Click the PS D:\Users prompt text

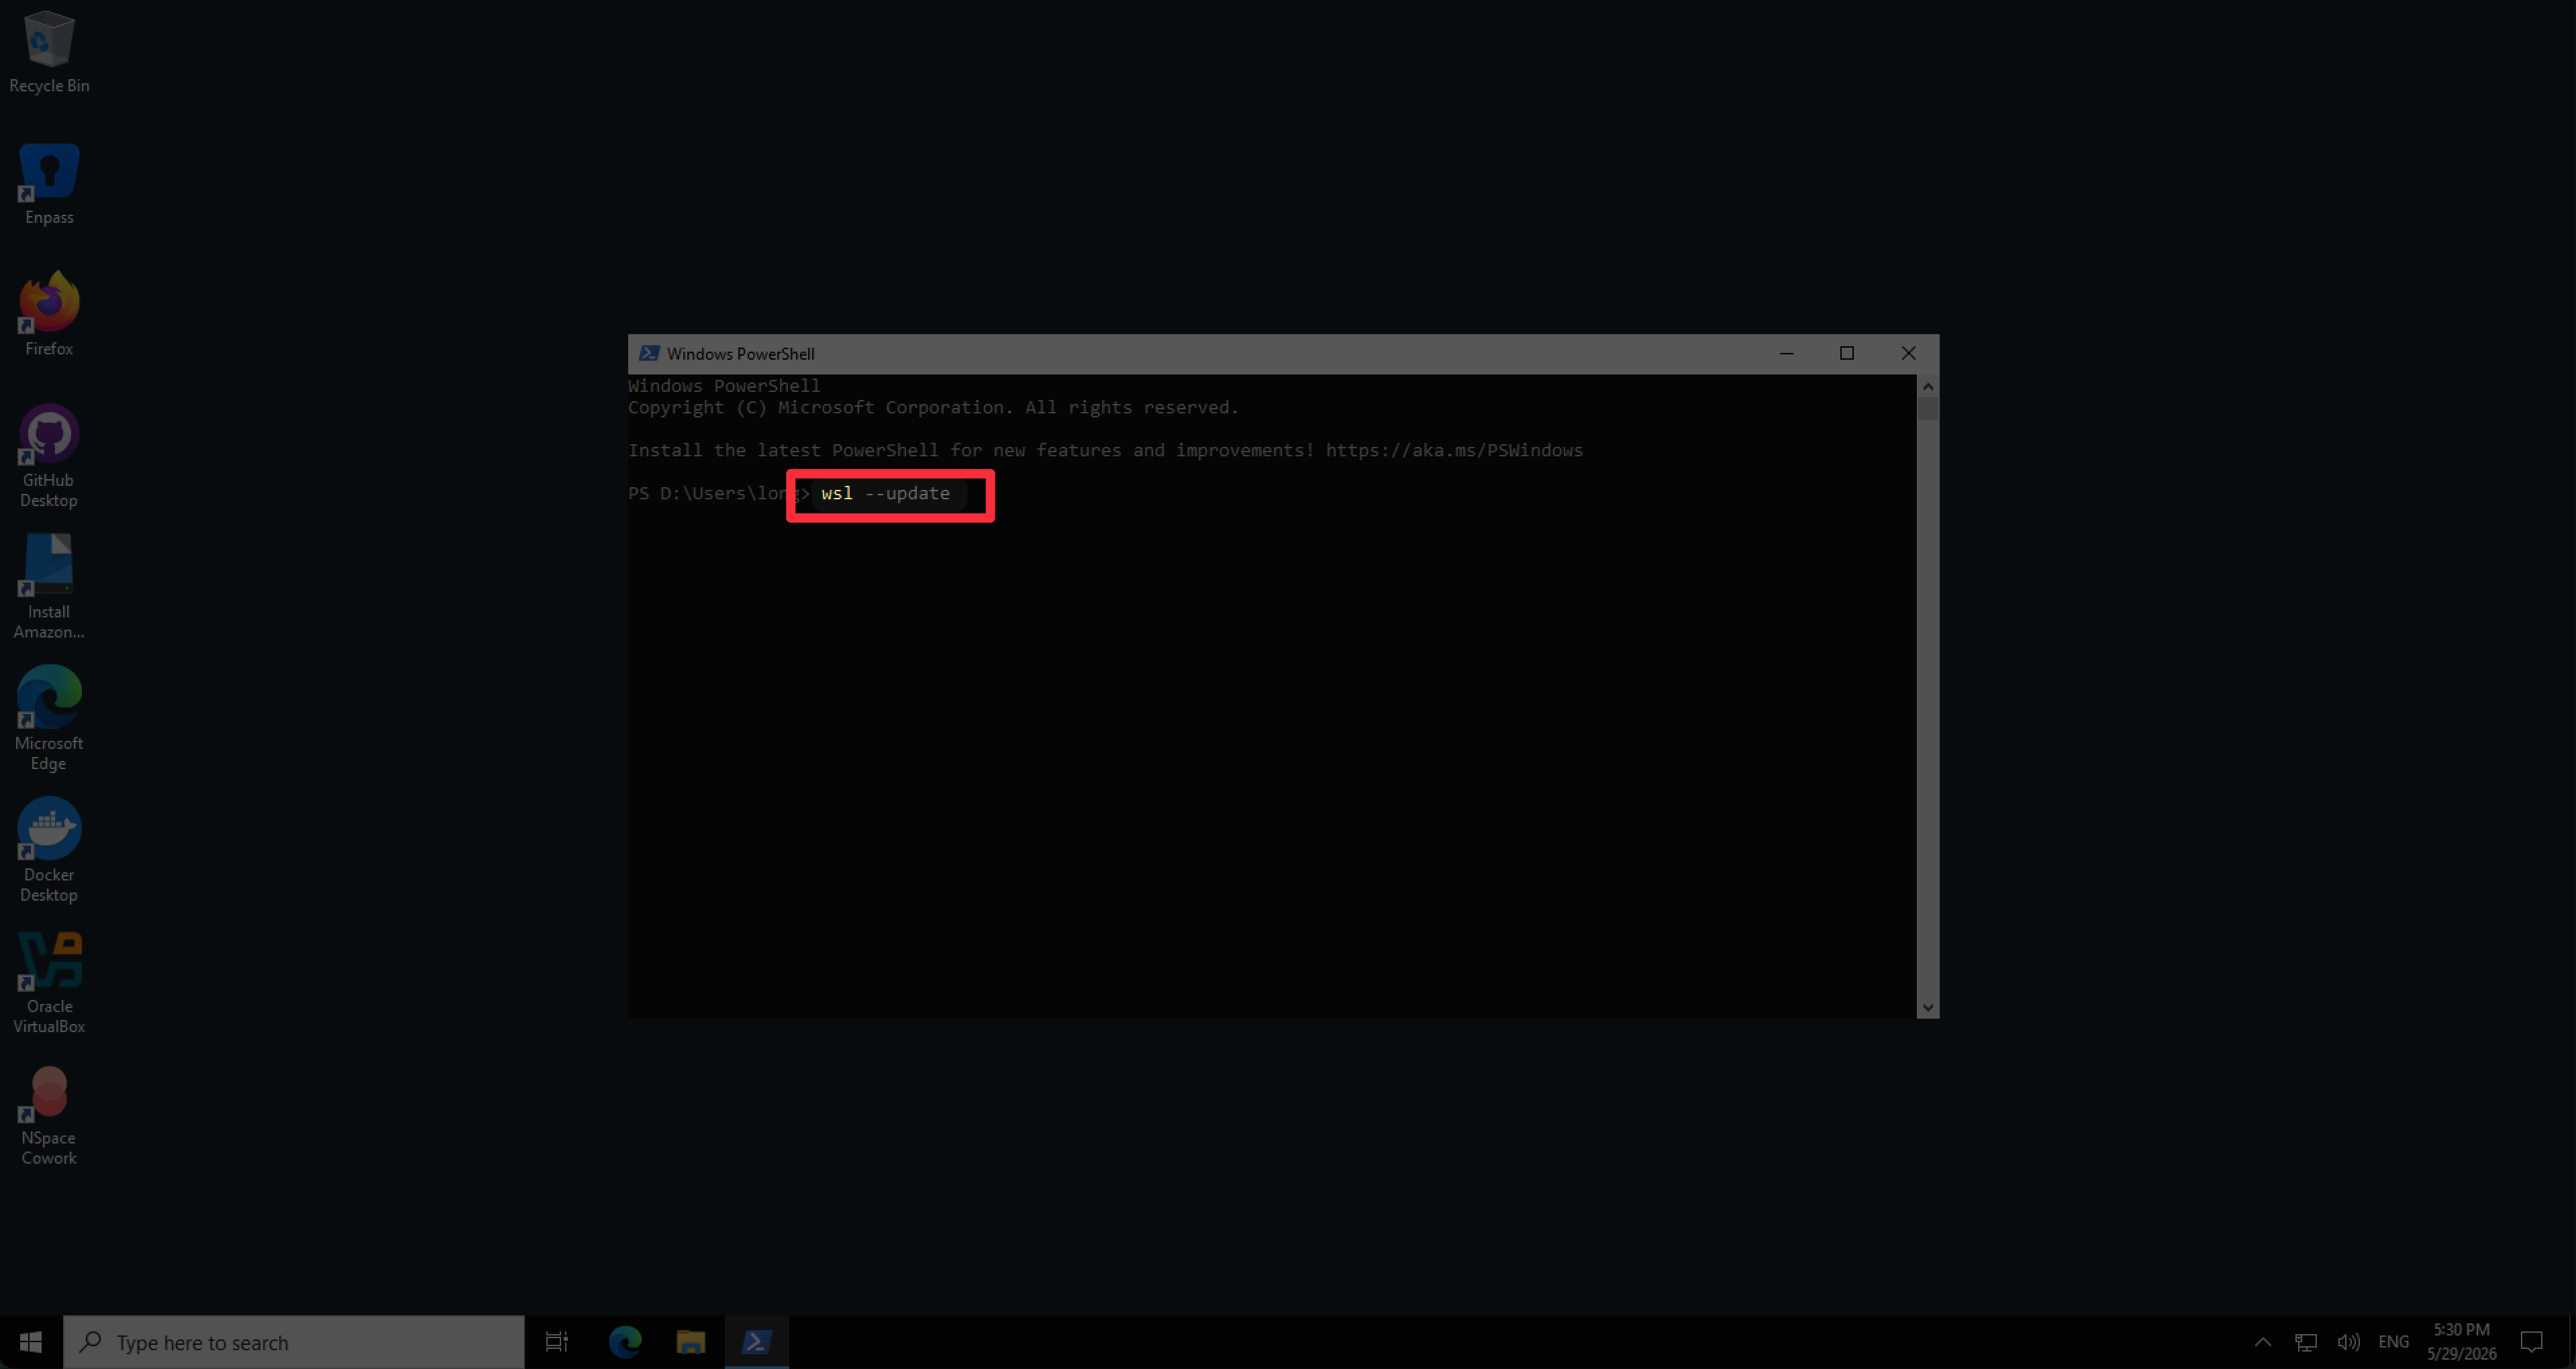718,494
